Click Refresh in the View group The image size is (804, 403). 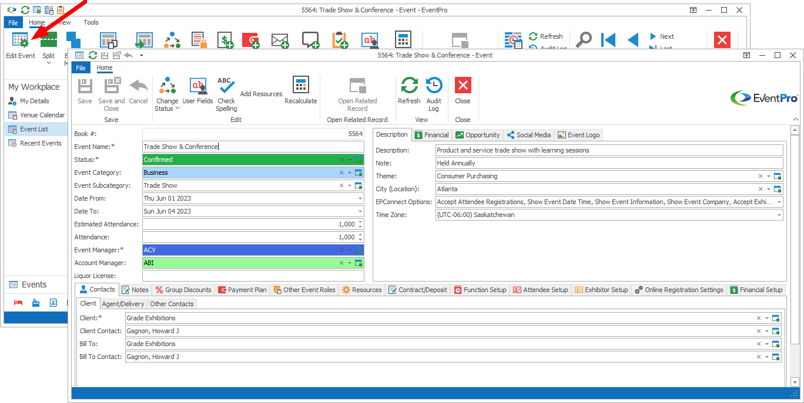[x=409, y=86]
